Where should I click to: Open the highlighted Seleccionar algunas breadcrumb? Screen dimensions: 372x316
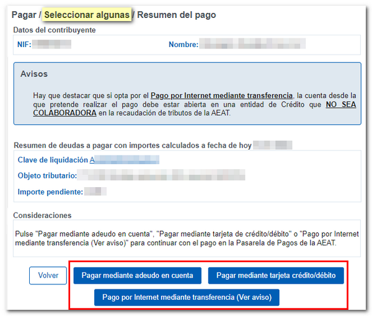(87, 14)
